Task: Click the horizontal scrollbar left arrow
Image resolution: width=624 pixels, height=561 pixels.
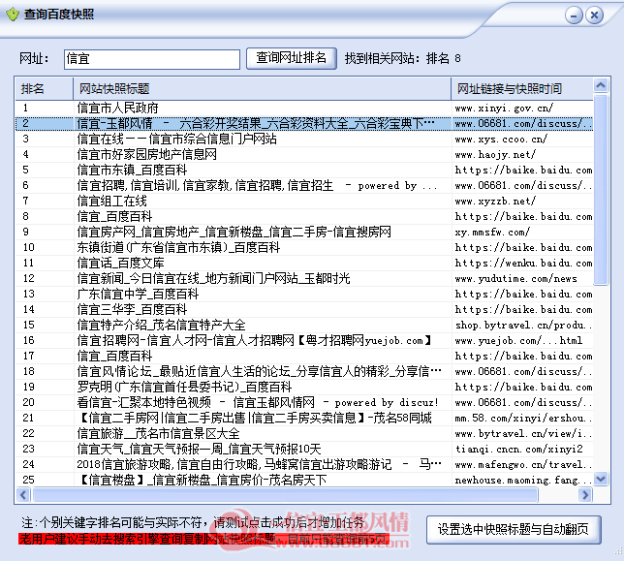Action: coord(23,495)
